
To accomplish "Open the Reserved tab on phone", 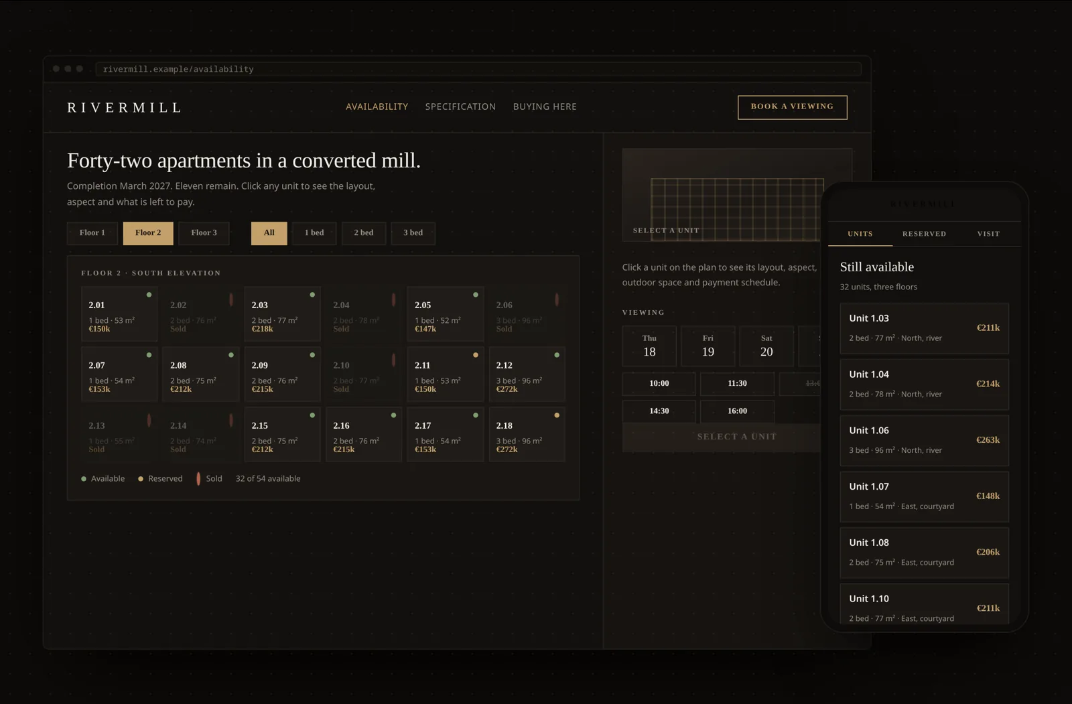I will pyautogui.click(x=924, y=234).
